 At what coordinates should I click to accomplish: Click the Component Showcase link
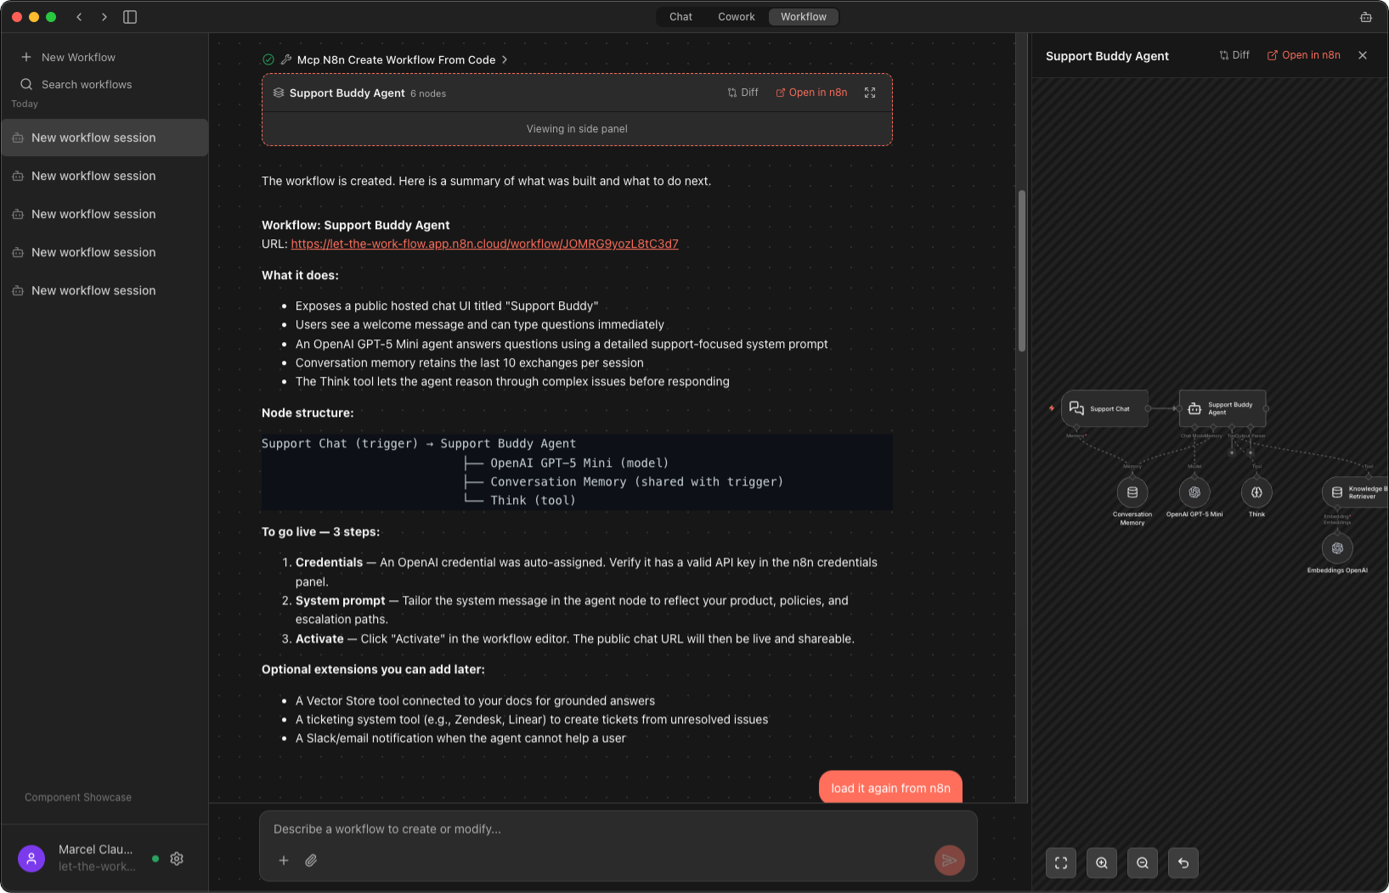point(78,798)
